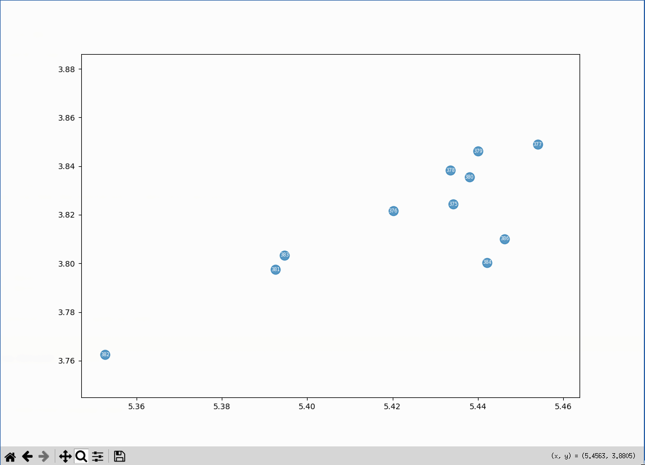Pick the data point labeled 376

(393, 211)
